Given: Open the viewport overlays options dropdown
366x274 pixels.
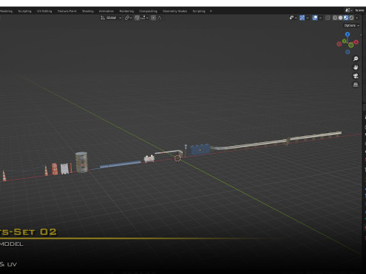Looking at the screenshot, I should point(320,18).
